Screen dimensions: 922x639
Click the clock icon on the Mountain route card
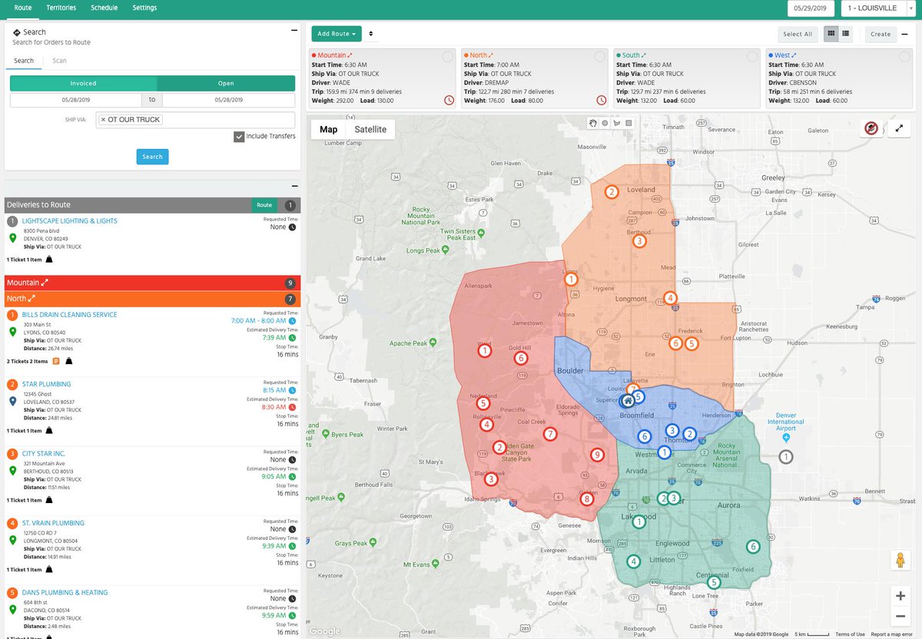pos(449,100)
